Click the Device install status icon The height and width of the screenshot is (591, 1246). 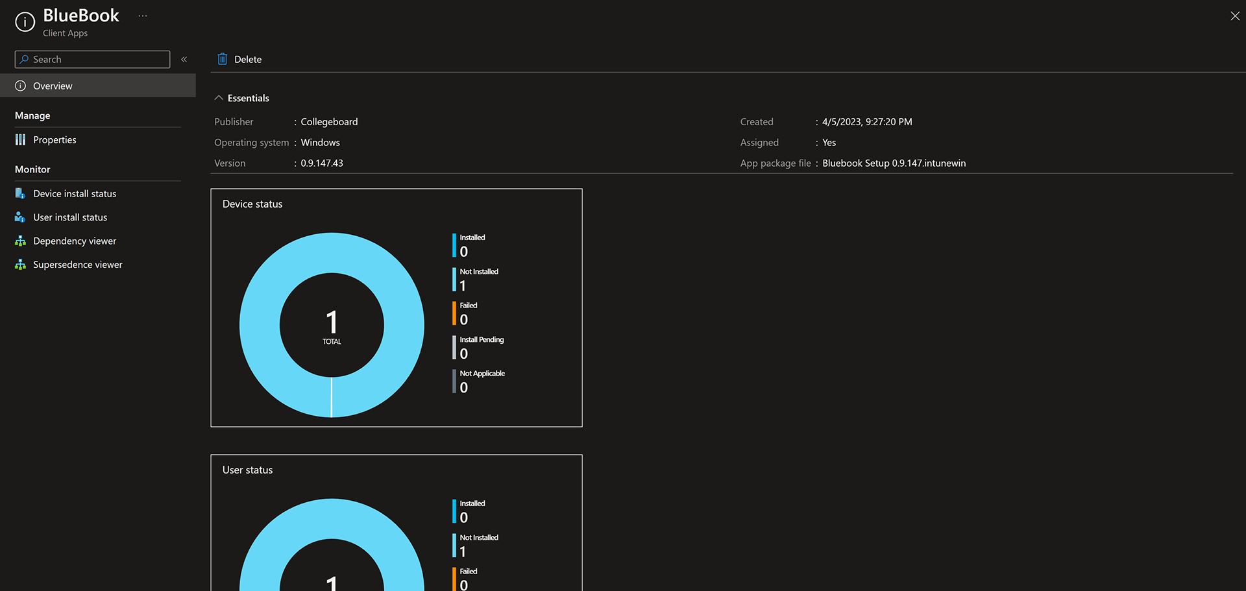[x=20, y=193]
